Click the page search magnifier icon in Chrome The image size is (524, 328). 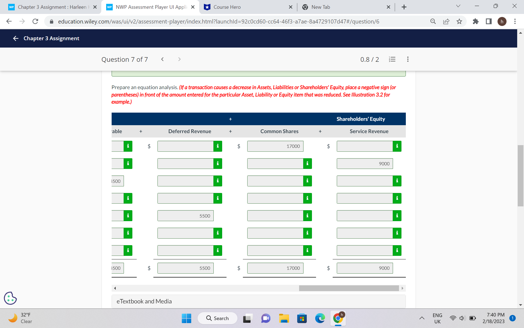tap(433, 21)
